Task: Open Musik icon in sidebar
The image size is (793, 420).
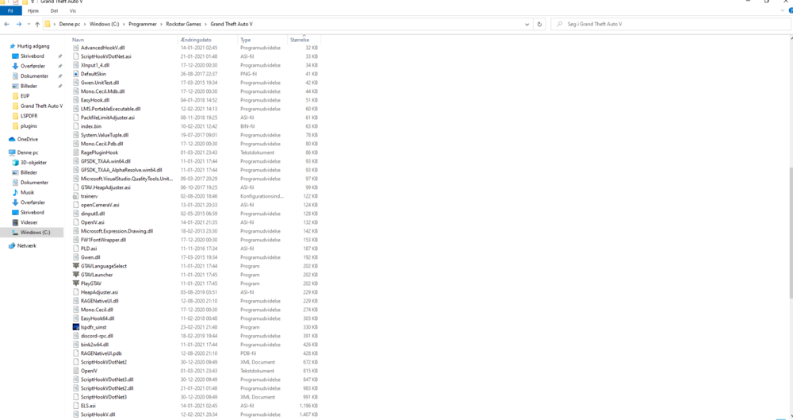Action: pos(15,192)
